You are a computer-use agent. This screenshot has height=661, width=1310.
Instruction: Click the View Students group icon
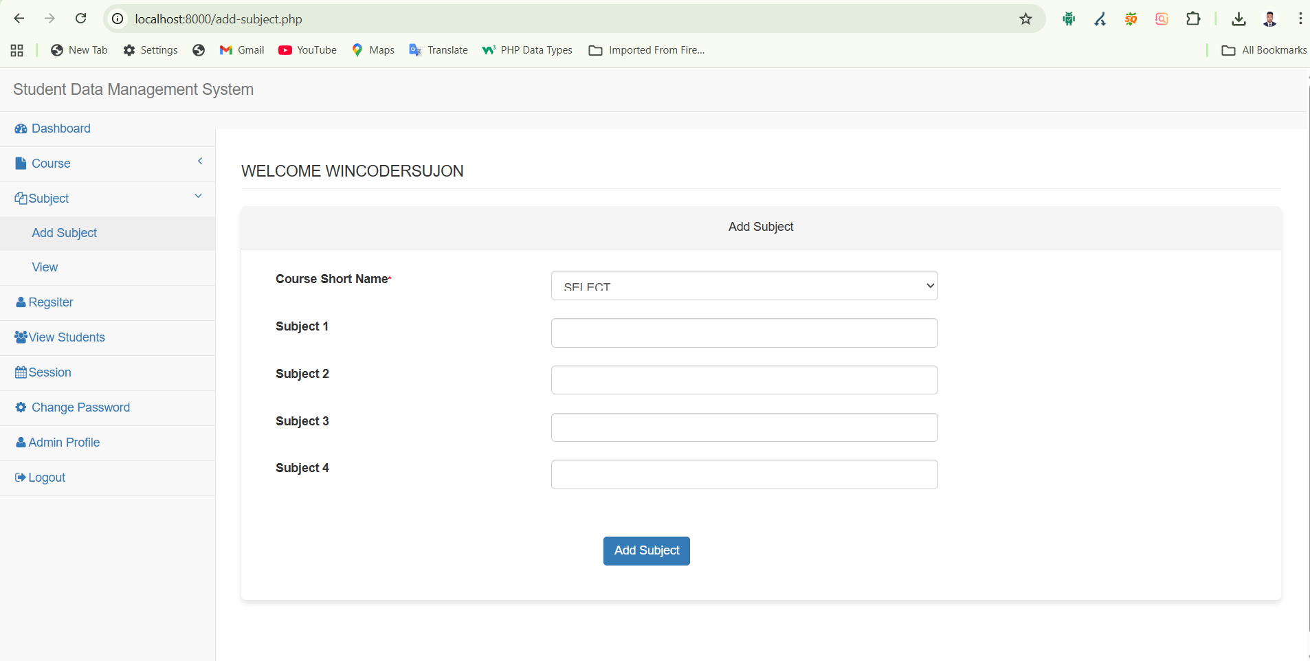coord(21,337)
